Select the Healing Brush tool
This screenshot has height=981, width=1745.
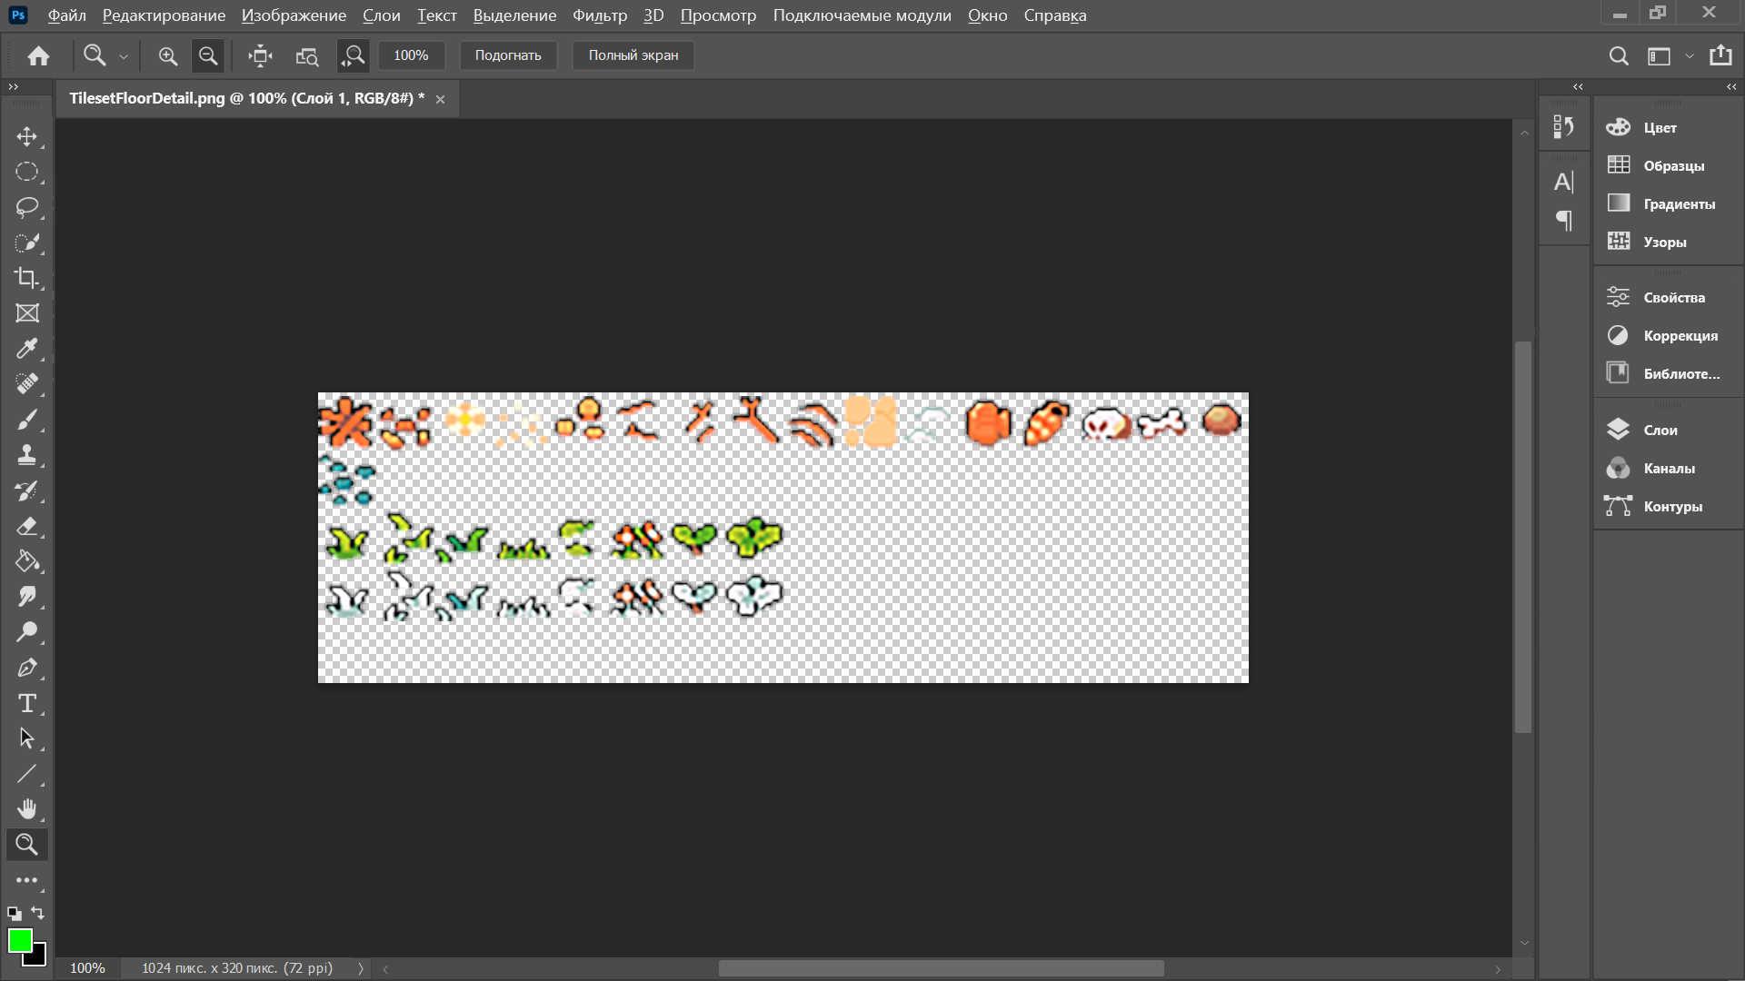click(x=27, y=384)
